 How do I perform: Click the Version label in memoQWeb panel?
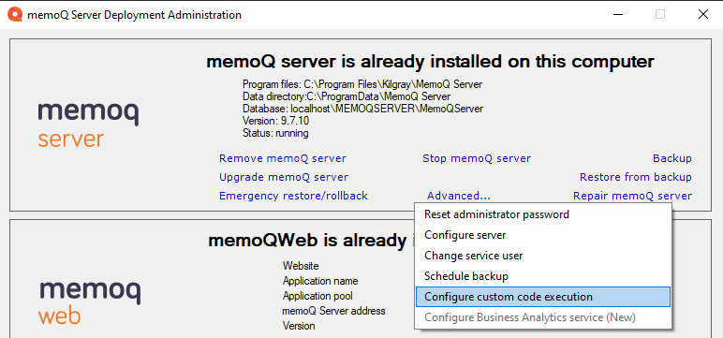pyautogui.click(x=299, y=326)
